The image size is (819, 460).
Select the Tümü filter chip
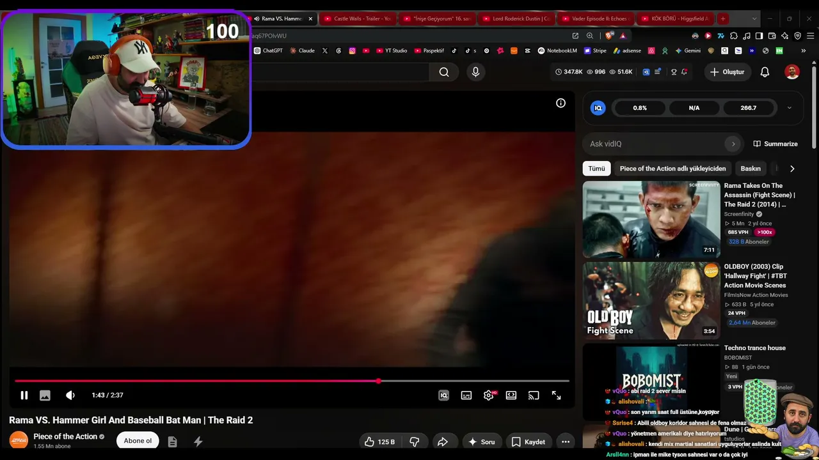596,169
